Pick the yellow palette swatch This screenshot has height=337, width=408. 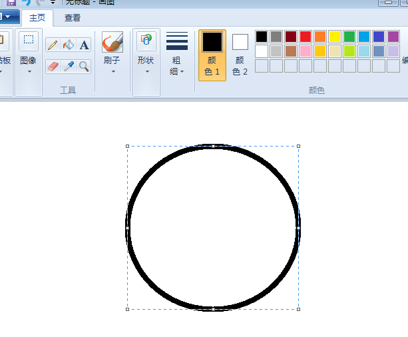point(335,37)
